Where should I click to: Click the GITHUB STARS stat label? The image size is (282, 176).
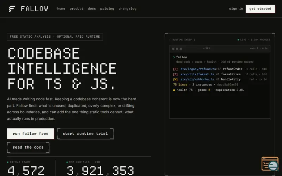click(20, 162)
